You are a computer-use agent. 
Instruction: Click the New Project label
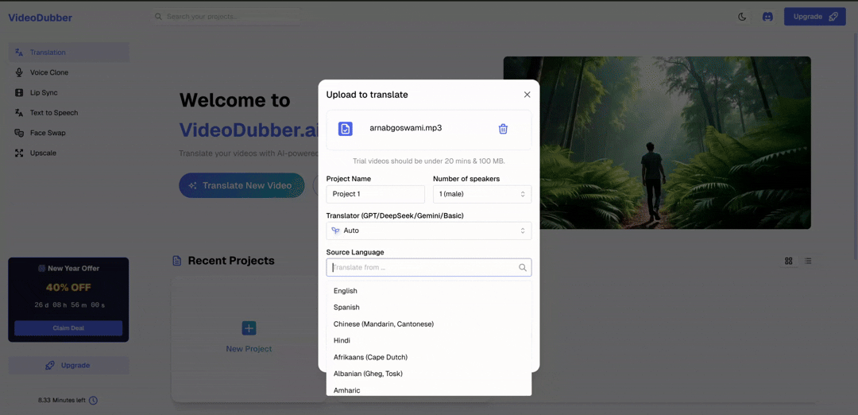(x=249, y=349)
